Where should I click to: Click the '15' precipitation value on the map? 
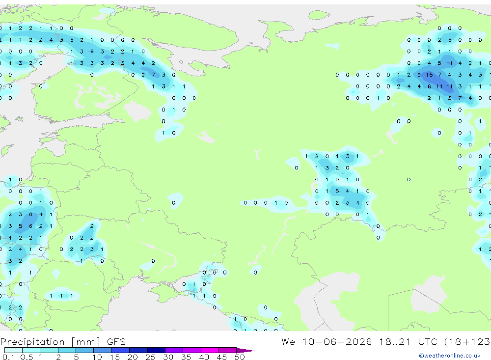click(x=429, y=75)
